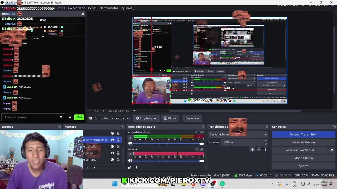Add a new transition with plus icon
337x189 pixels.
tap(252, 149)
